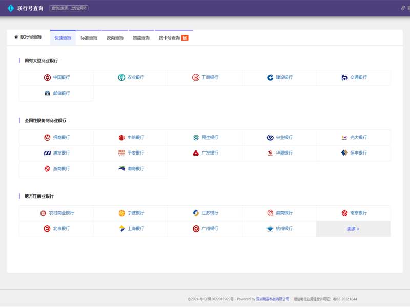Click the 建设银行 logo icon

click(x=270, y=78)
